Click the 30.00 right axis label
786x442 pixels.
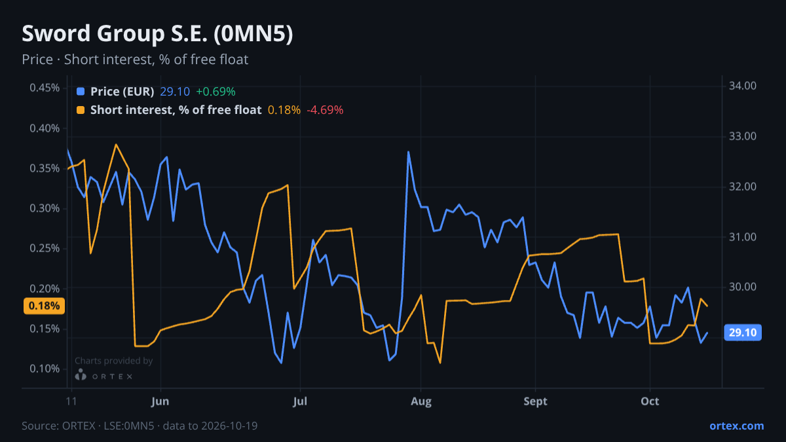(x=743, y=287)
